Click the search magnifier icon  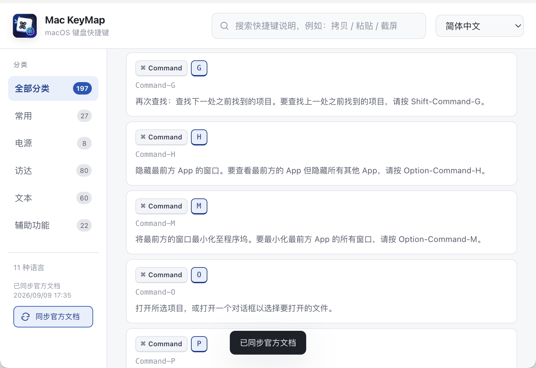point(224,26)
